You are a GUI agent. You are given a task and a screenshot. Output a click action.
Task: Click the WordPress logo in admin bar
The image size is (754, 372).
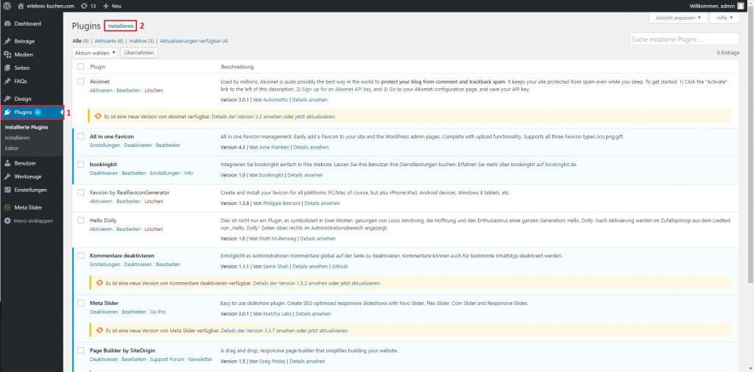point(7,6)
